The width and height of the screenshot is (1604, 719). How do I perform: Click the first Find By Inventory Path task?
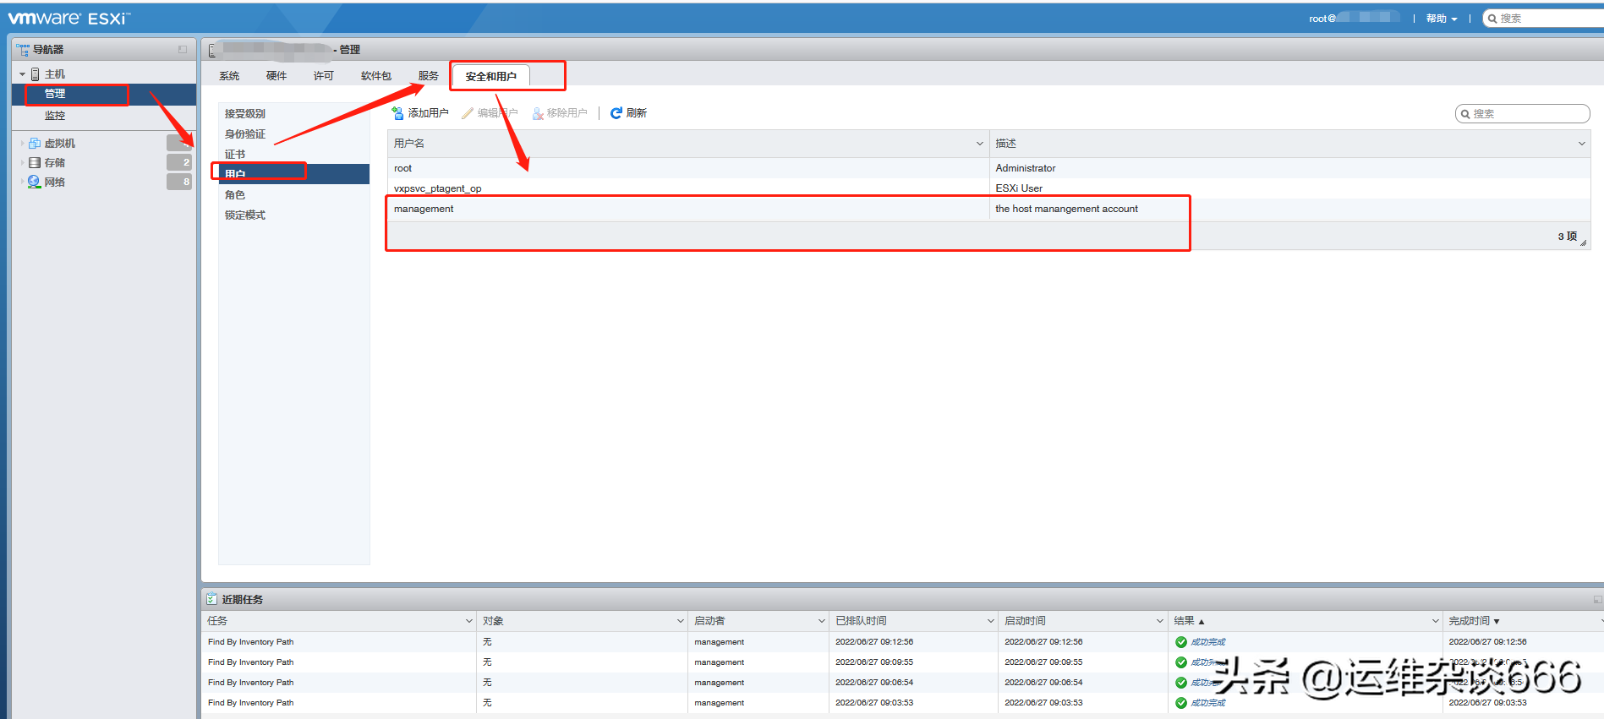(251, 642)
